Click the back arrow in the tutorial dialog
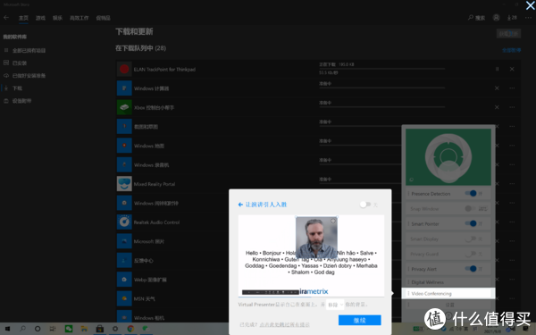 pyautogui.click(x=240, y=205)
